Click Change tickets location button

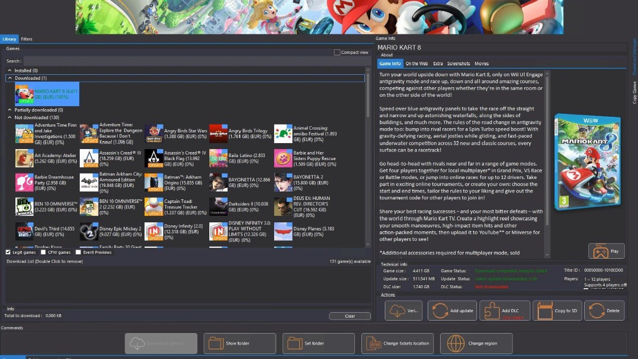click(x=397, y=344)
